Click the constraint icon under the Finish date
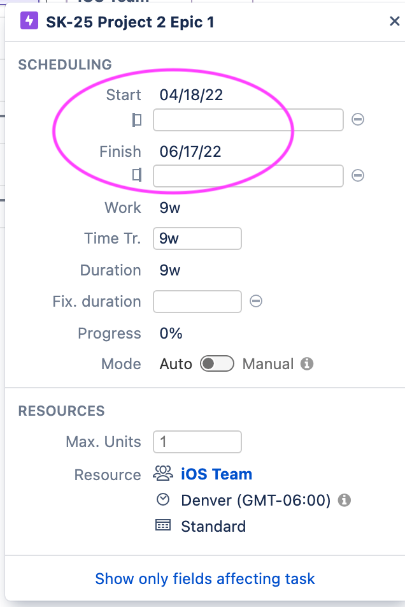Screen dimensions: 405x607 point(138,175)
